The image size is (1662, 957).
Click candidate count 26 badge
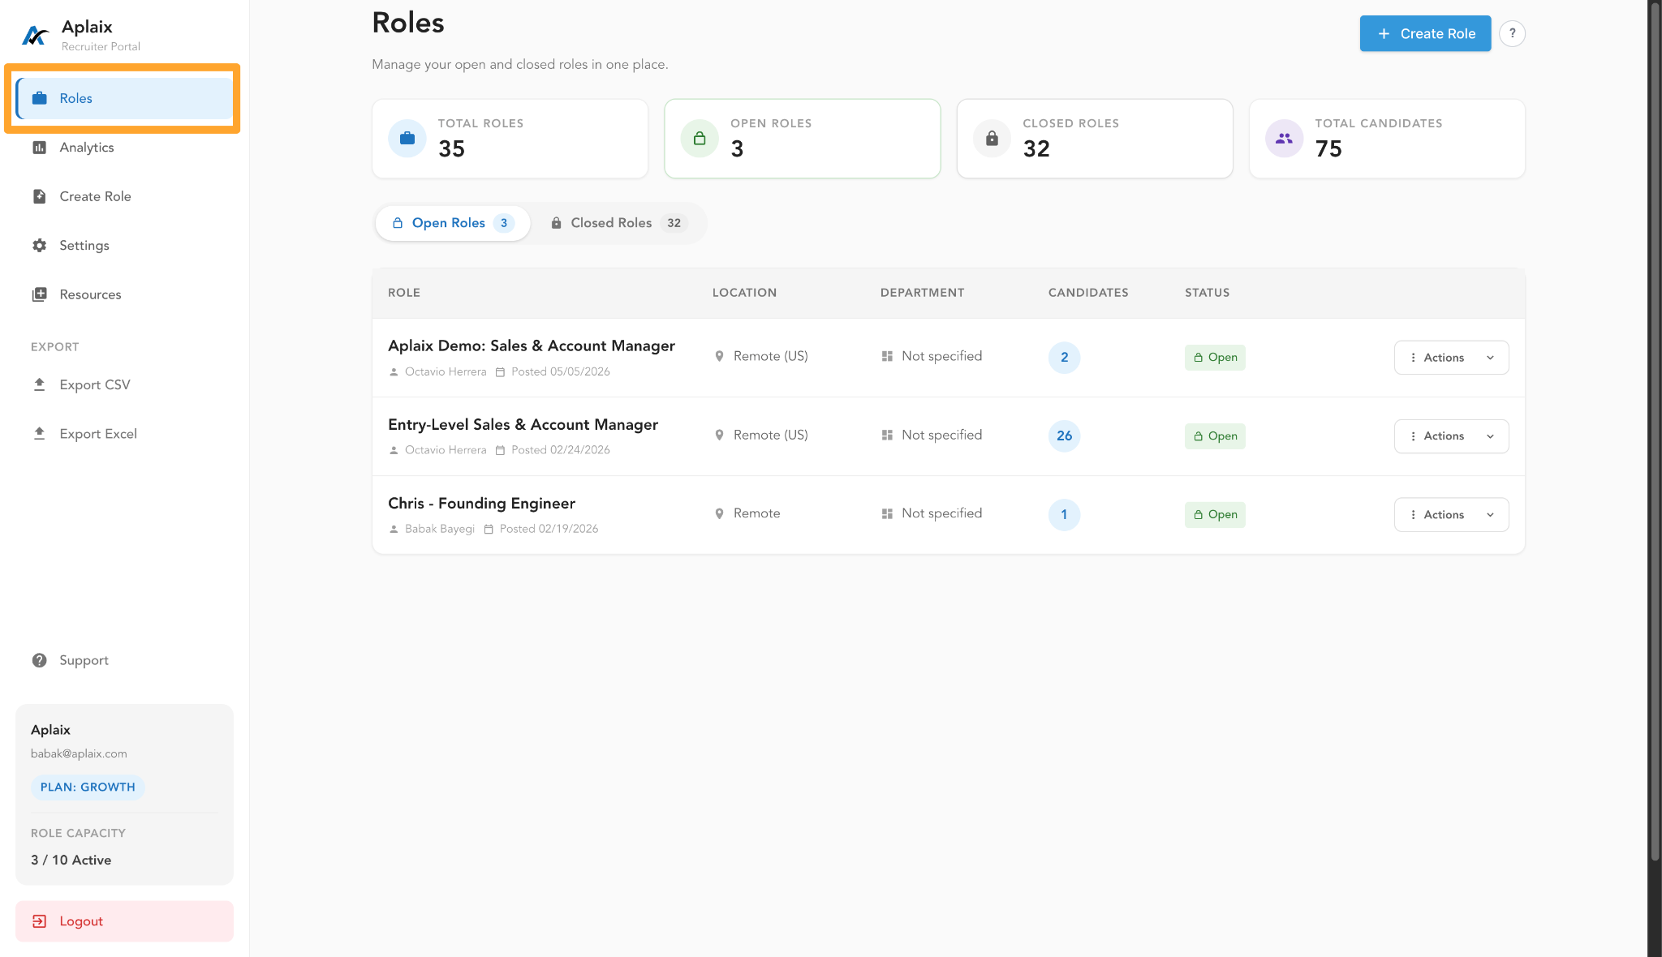[x=1064, y=436]
